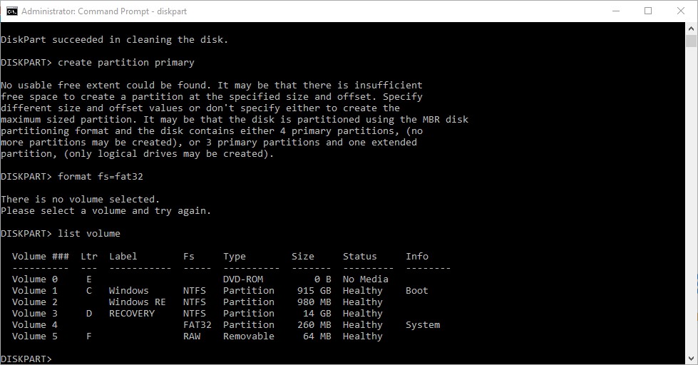The width and height of the screenshot is (698, 365).
Task: Click the 'Status' column header
Action: tap(359, 257)
